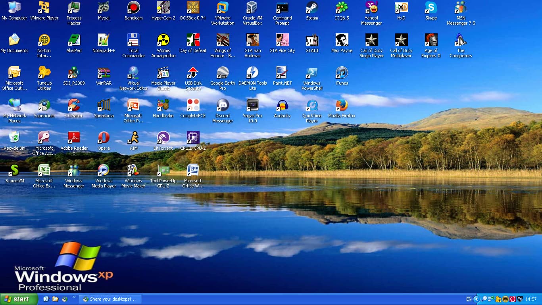Select the Oracle VM VirtualBox icon
542x305 pixels.
pos(252,8)
